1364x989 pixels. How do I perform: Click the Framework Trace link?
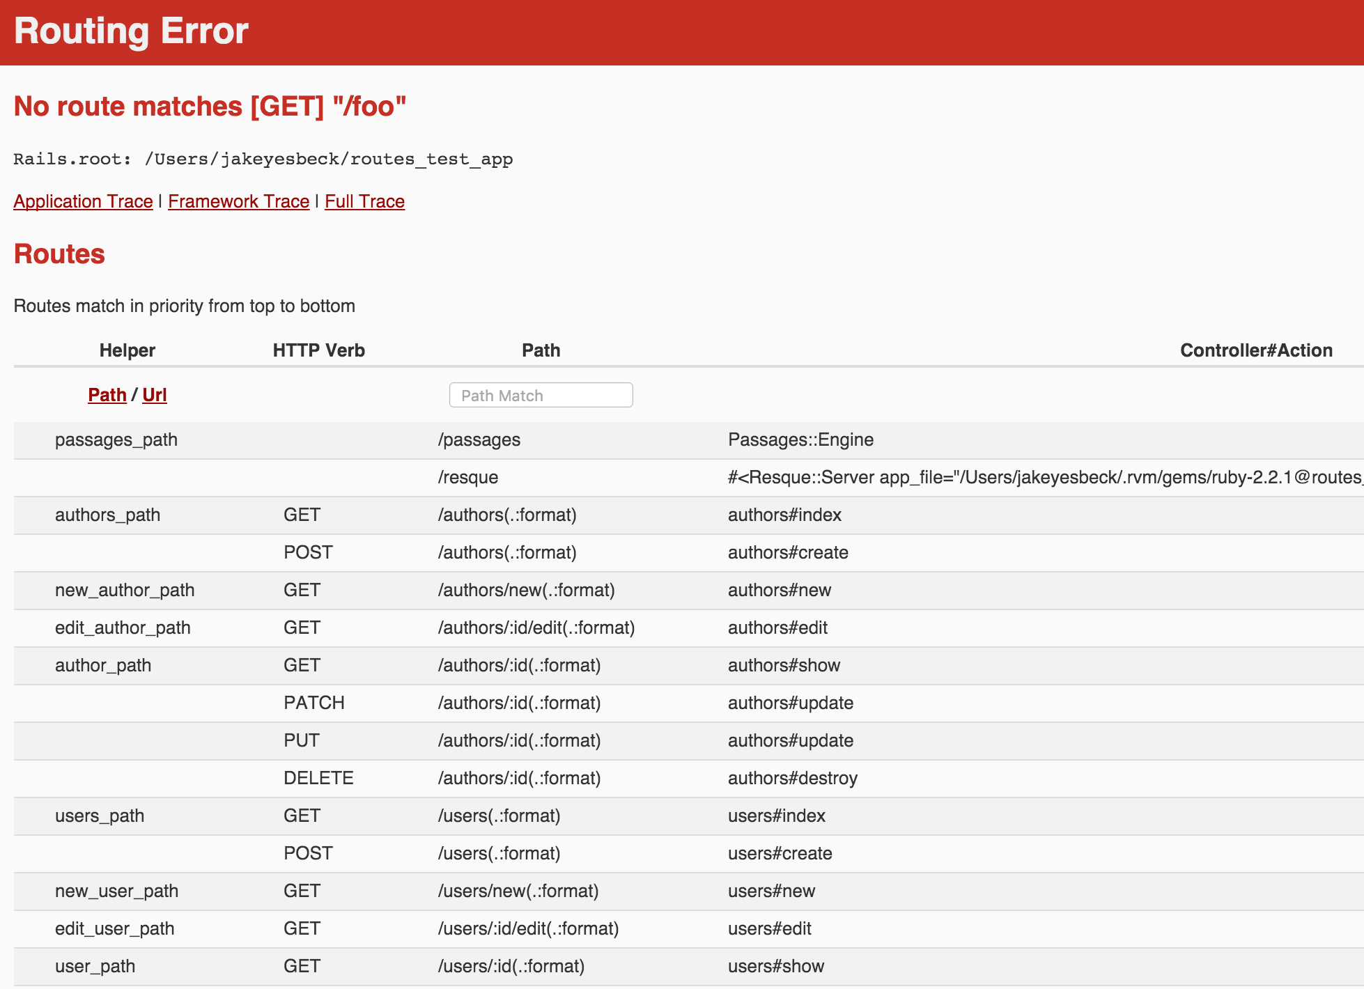(x=238, y=201)
